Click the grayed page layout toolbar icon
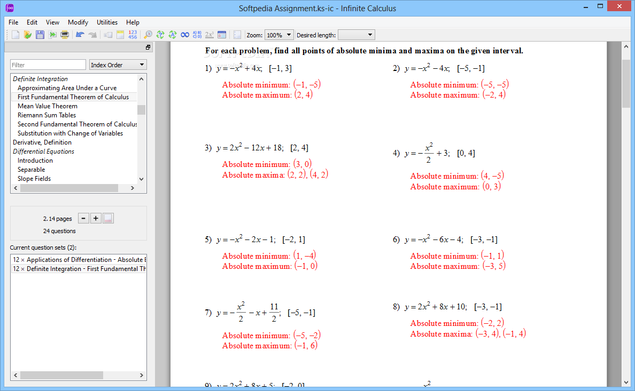This screenshot has height=391, width=635. 108,35
